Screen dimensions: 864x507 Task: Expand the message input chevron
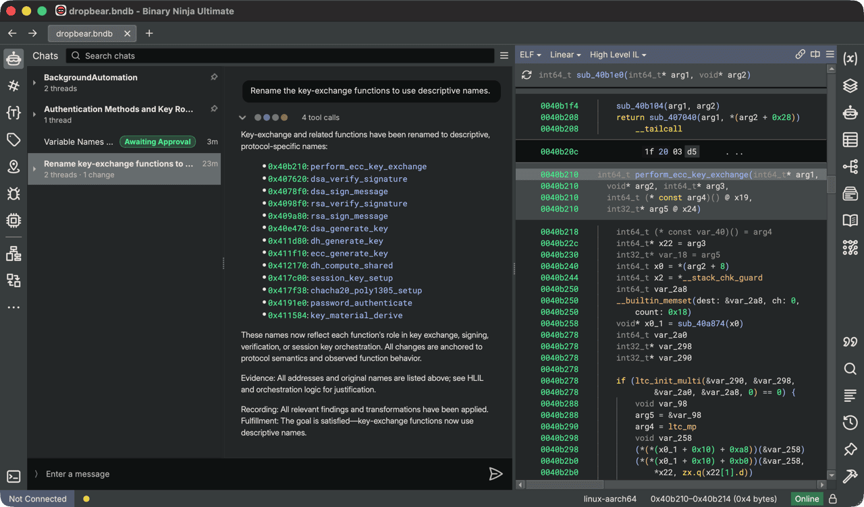[36, 474]
